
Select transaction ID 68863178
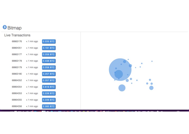17,61
